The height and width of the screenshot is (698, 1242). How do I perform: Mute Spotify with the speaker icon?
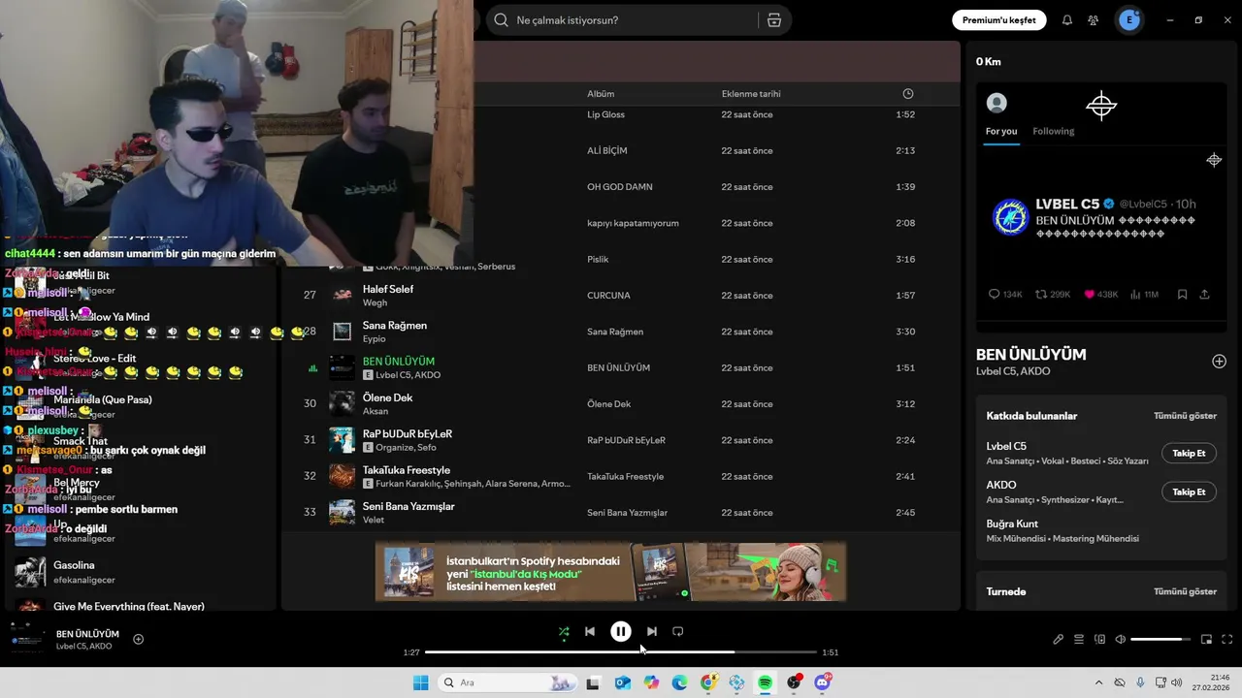pos(1121,640)
